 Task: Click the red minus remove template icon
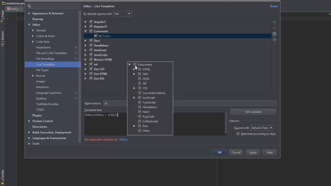coord(274,28)
